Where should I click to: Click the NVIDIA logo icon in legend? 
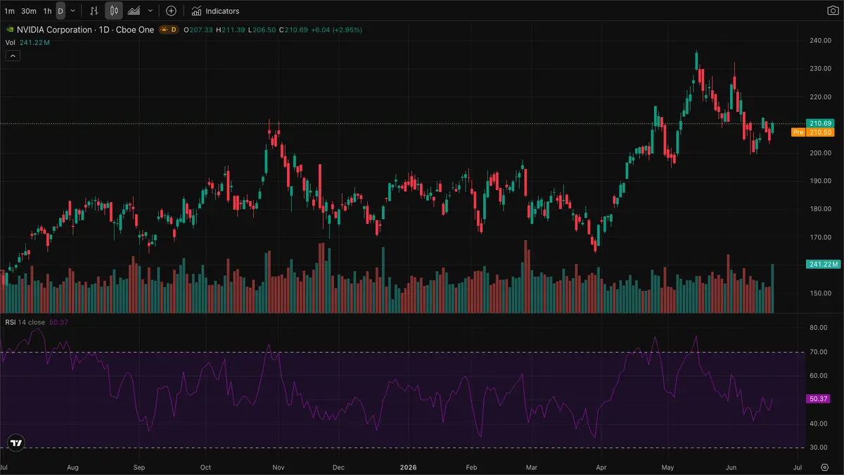pyautogui.click(x=9, y=30)
